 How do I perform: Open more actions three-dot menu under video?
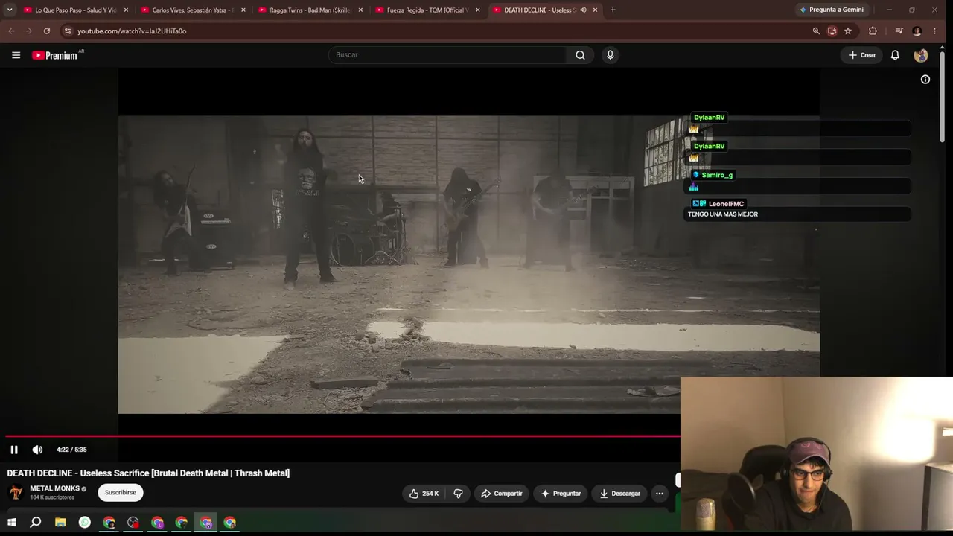pyautogui.click(x=659, y=494)
